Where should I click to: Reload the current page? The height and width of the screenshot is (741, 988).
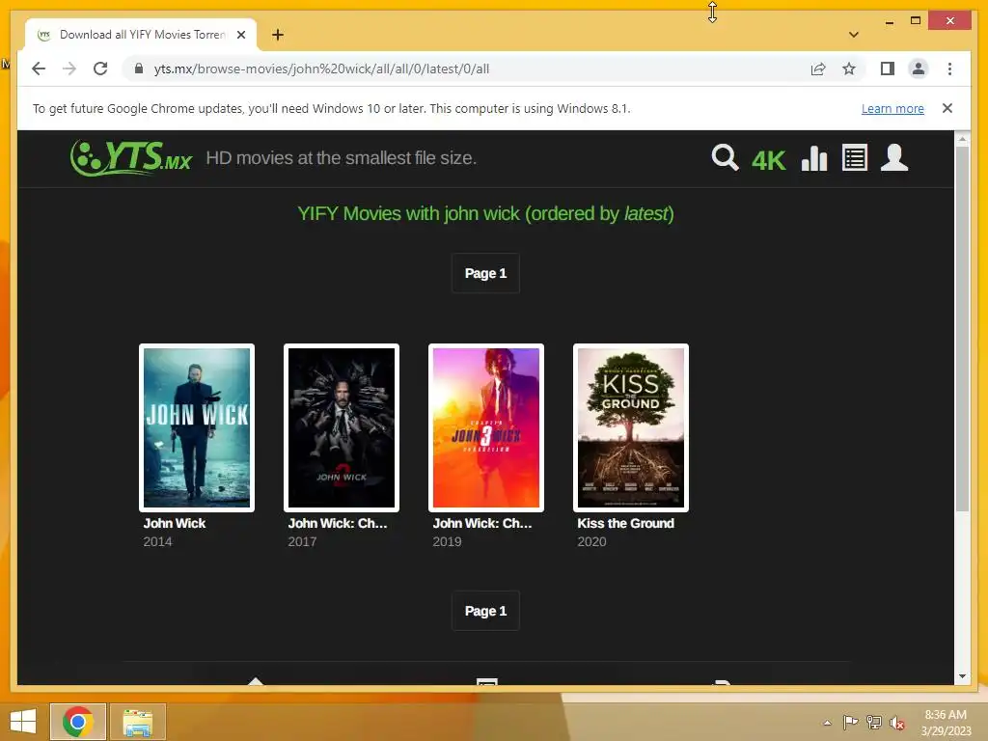pyautogui.click(x=100, y=69)
